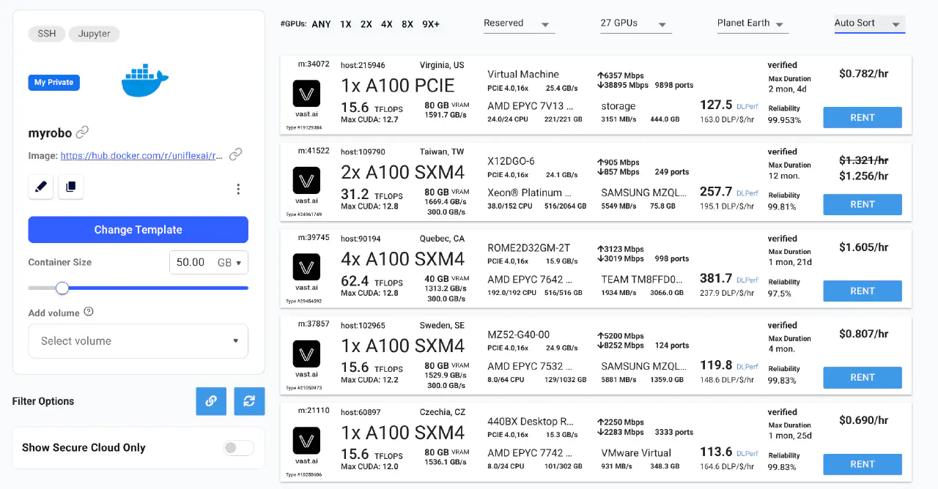Click the copy template icon

point(70,187)
